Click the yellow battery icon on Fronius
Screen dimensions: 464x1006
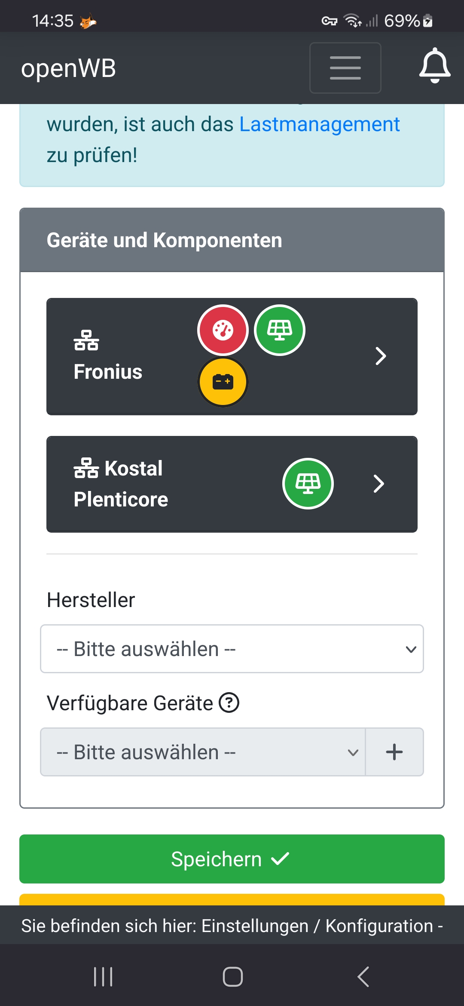coord(223,382)
